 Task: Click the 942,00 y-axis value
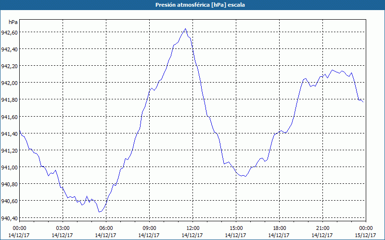pos(9,83)
